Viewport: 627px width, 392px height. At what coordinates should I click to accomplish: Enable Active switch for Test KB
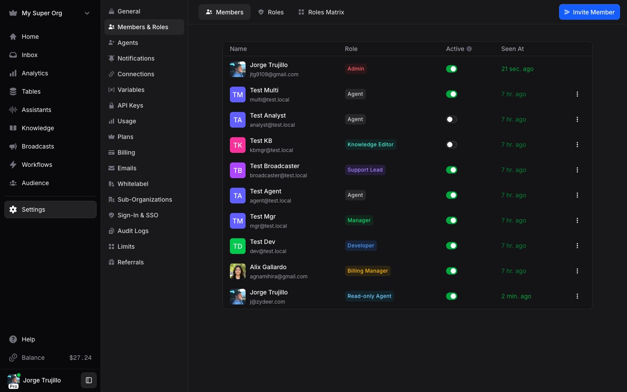(452, 145)
